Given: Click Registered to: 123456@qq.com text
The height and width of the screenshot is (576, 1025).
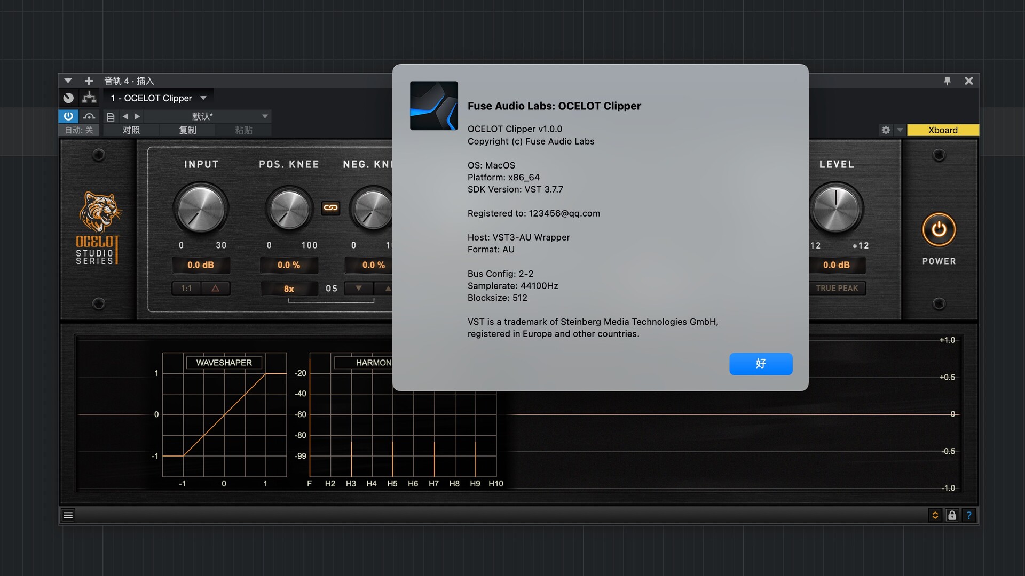Looking at the screenshot, I should coord(534,213).
